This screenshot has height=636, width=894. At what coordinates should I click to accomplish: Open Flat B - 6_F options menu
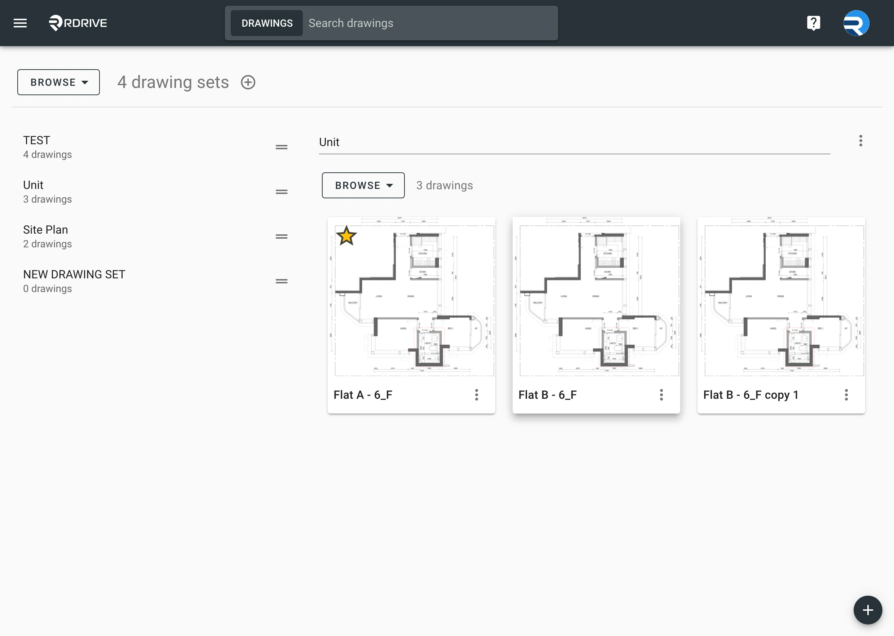click(661, 395)
